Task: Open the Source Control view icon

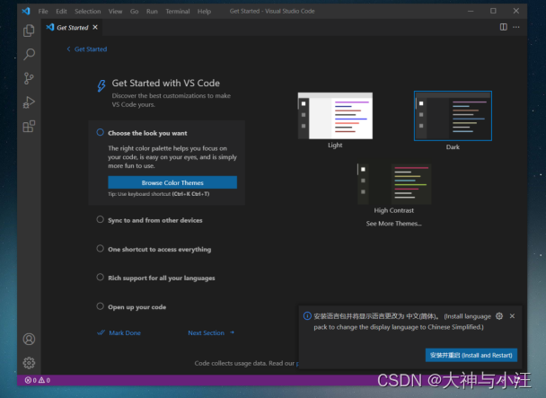Action: 29,78
